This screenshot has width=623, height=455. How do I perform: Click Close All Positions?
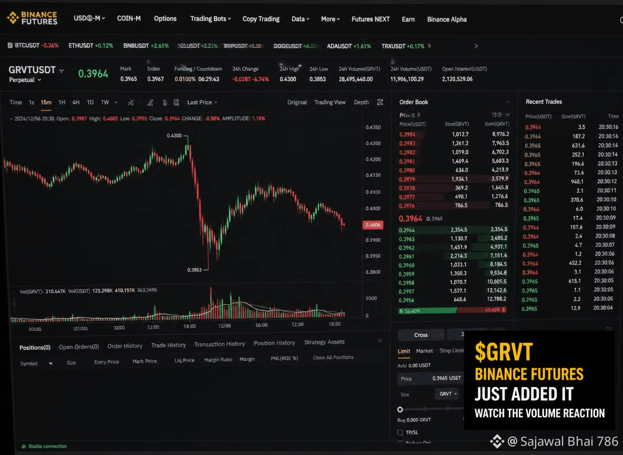tap(333, 357)
